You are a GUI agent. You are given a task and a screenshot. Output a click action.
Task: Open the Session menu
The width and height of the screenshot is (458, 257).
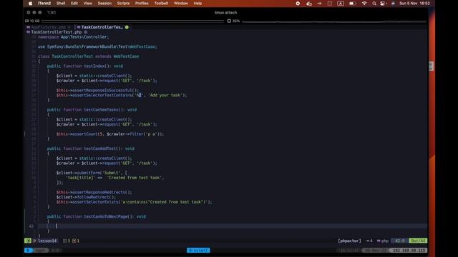[x=104, y=4]
